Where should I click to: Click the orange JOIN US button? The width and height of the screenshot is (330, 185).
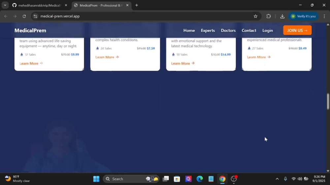click(x=297, y=30)
